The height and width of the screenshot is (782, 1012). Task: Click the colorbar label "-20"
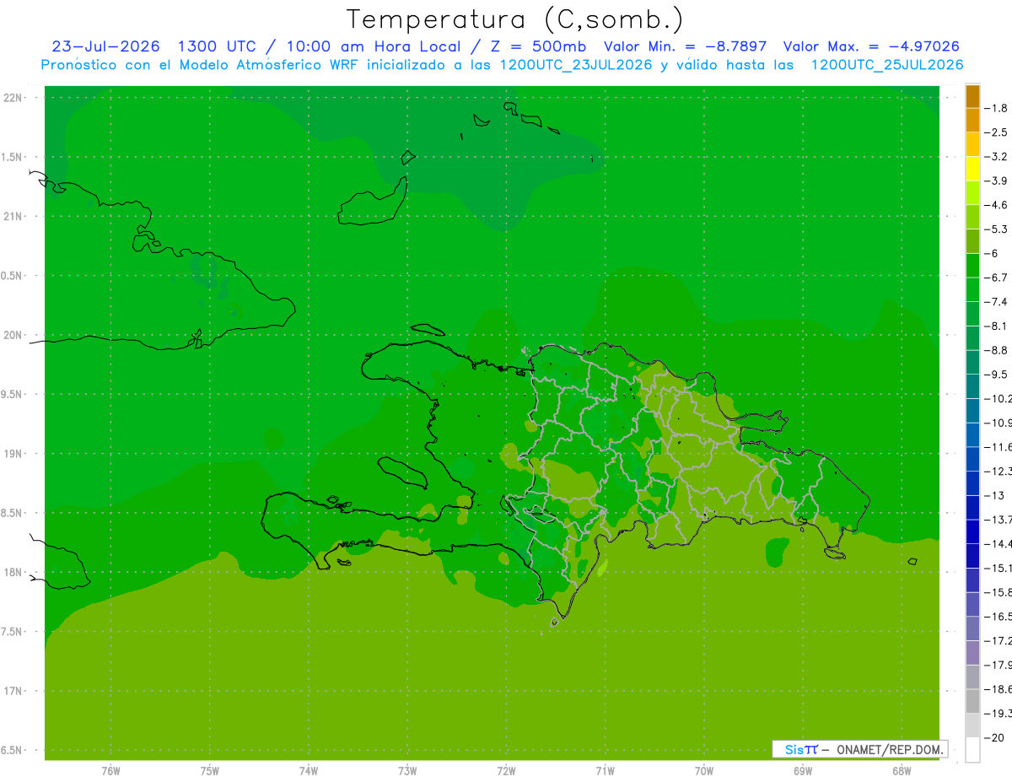pyautogui.click(x=994, y=738)
